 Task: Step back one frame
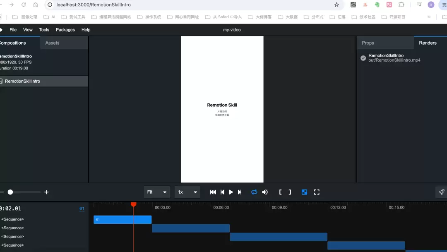pyautogui.click(x=222, y=192)
